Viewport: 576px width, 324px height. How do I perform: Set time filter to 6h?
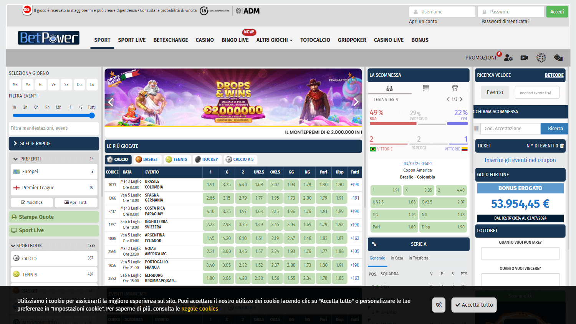click(x=36, y=107)
